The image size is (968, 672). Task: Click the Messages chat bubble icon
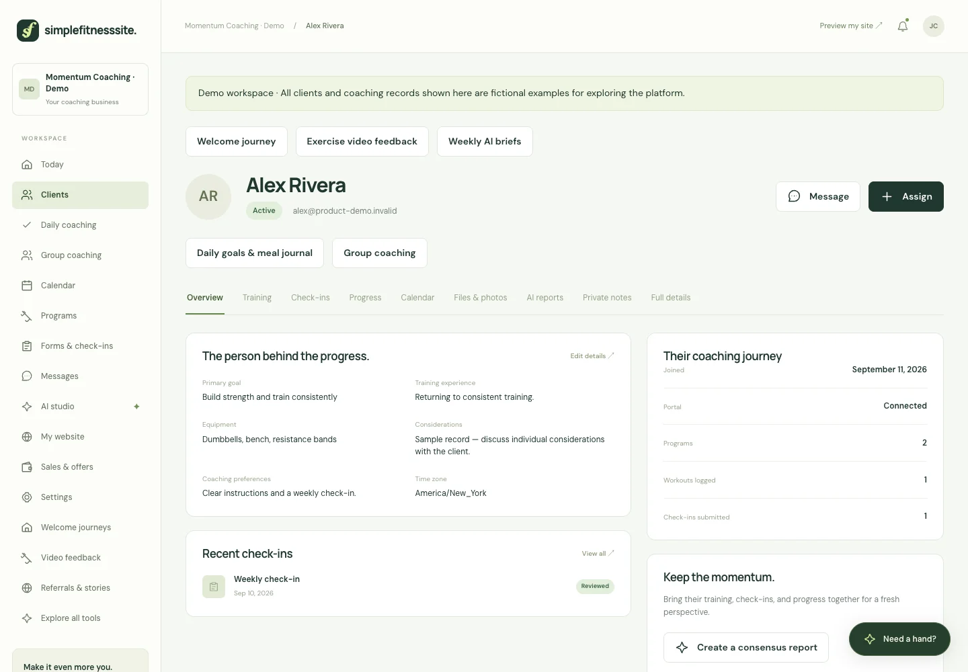(27, 376)
